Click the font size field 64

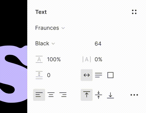[98, 44]
